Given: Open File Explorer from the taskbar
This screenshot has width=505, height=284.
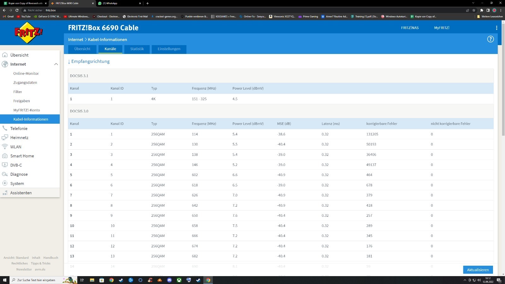Looking at the screenshot, I should pyautogui.click(x=92, y=280).
